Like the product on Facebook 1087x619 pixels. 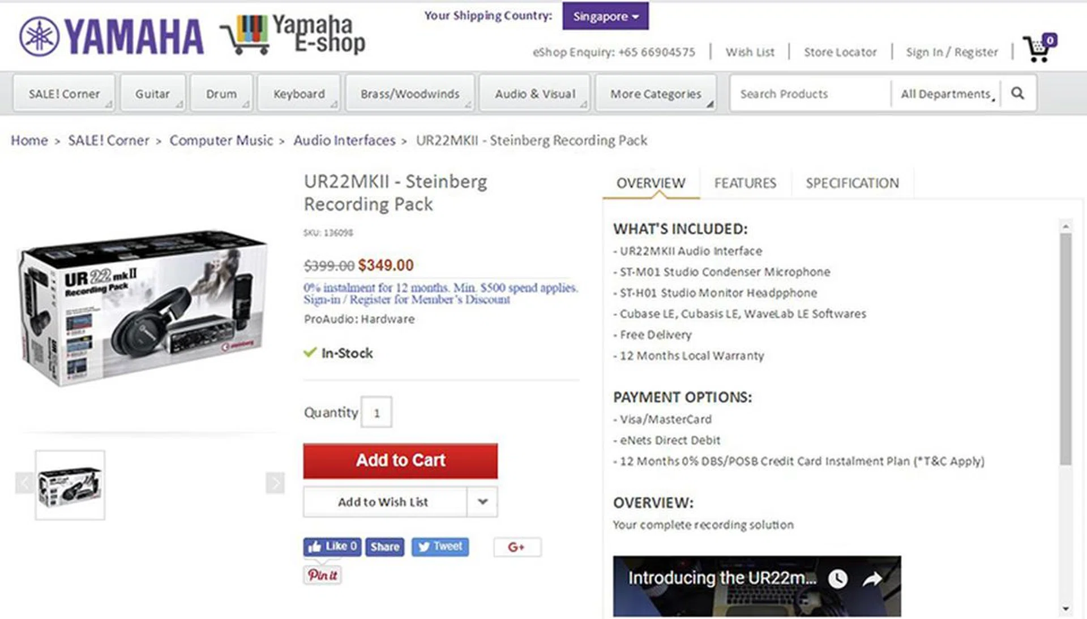pyautogui.click(x=332, y=547)
